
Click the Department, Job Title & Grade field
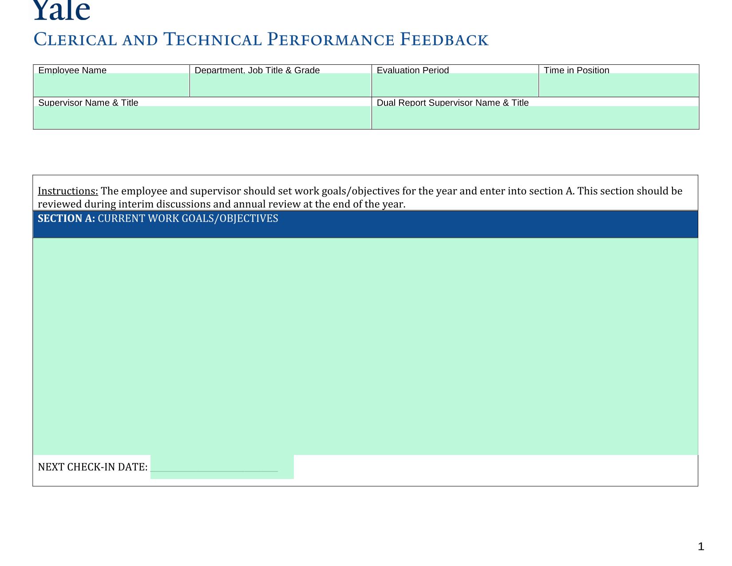281,85
